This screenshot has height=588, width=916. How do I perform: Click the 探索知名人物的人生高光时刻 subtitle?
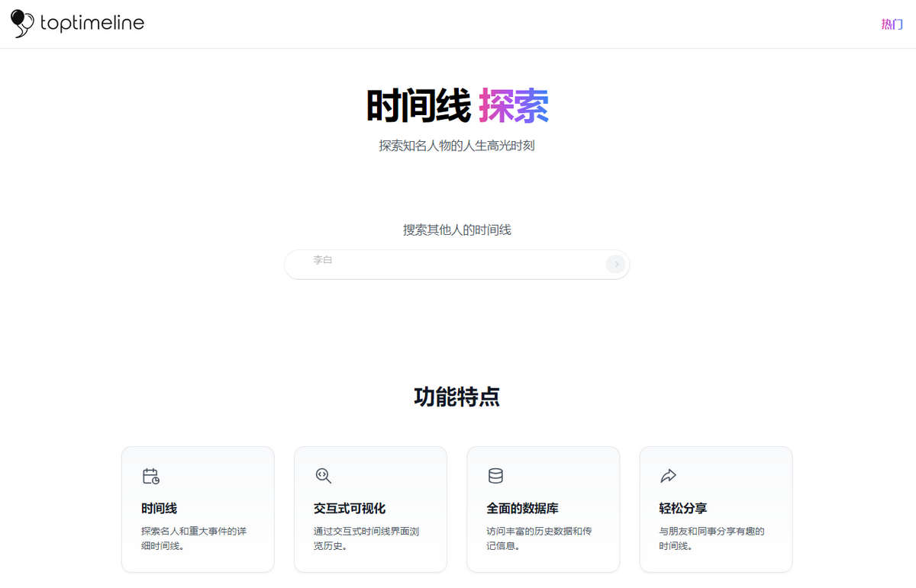tap(457, 146)
